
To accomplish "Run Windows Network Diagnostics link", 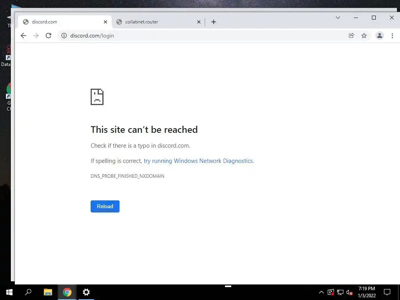I will click(199, 161).
